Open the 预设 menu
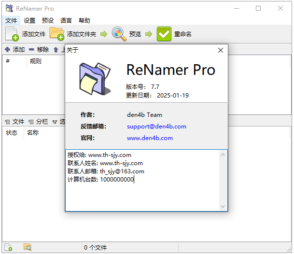This screenshot has height=254, width=294. [x=48, y=20]
